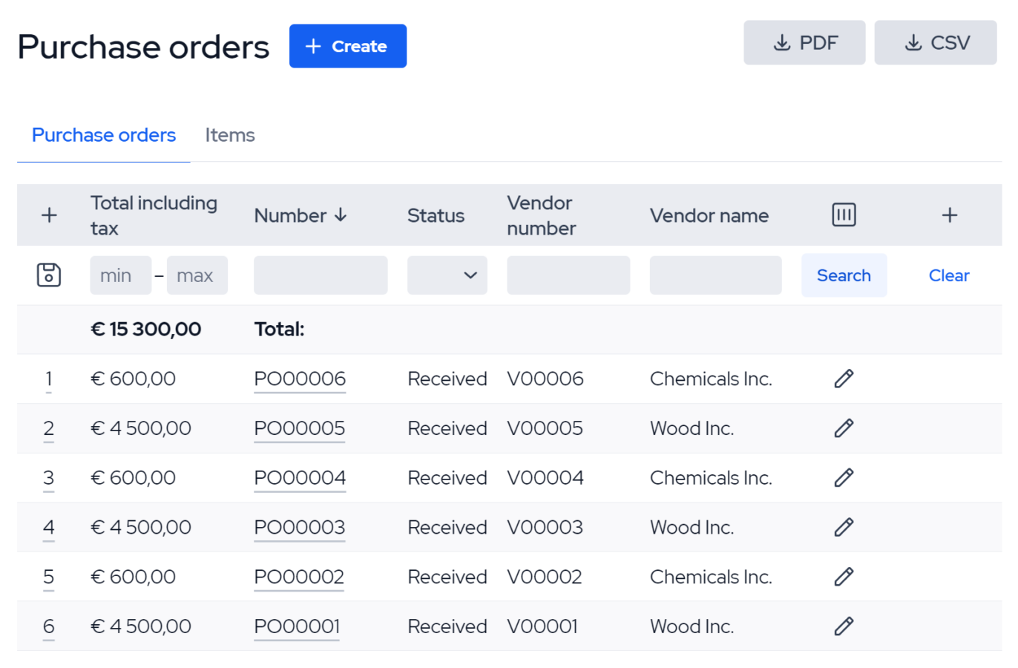Save the current filter preset

click(x=48, y=275)
